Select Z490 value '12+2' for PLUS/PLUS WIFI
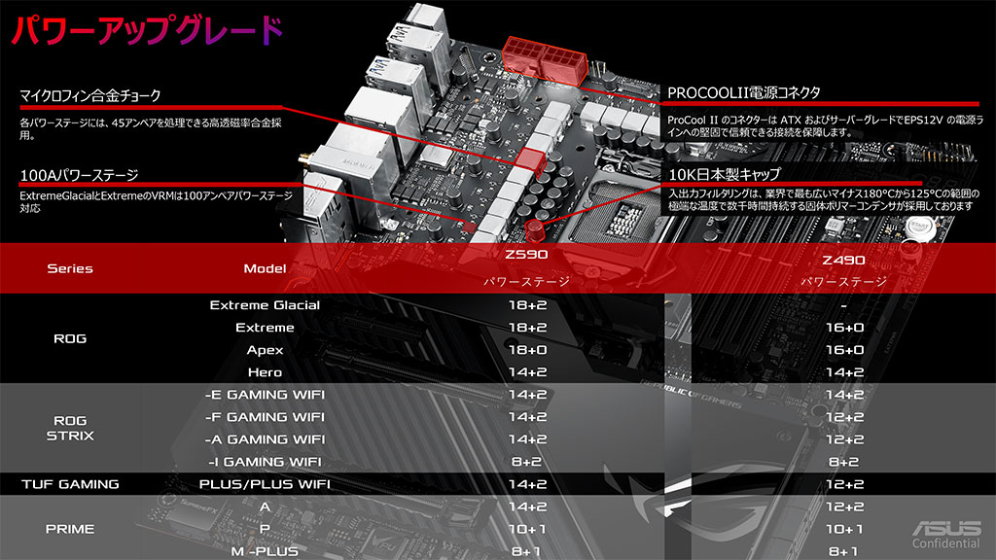 coord(844,484)
